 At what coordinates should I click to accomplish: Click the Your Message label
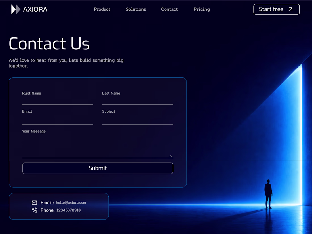(x=34, y=131)
